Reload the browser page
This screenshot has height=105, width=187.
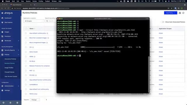pyautogui.click(x=8, y=8)
